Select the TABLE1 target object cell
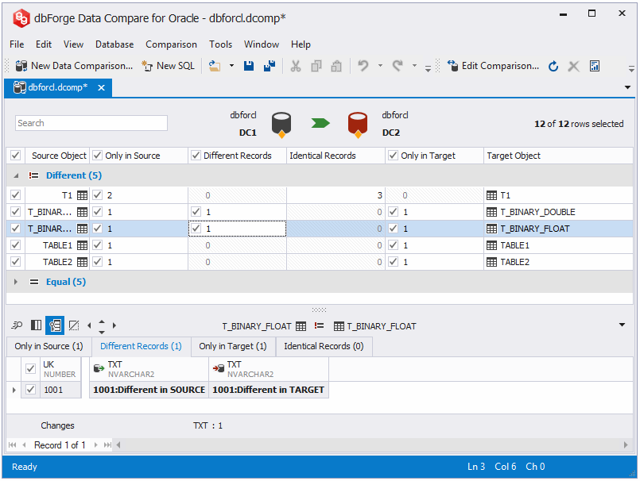This screenshot has height=481, width=640. [558, 245]
